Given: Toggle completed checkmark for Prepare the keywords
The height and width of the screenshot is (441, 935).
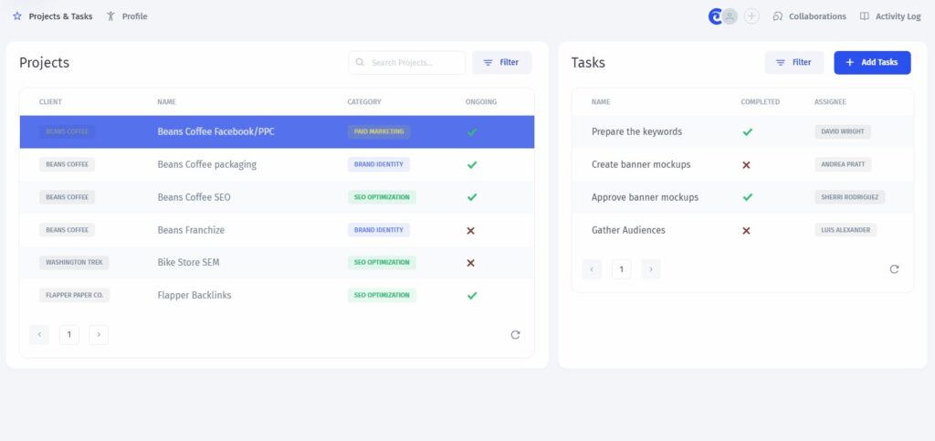Looking at the screenshot, I should (747, 131).
